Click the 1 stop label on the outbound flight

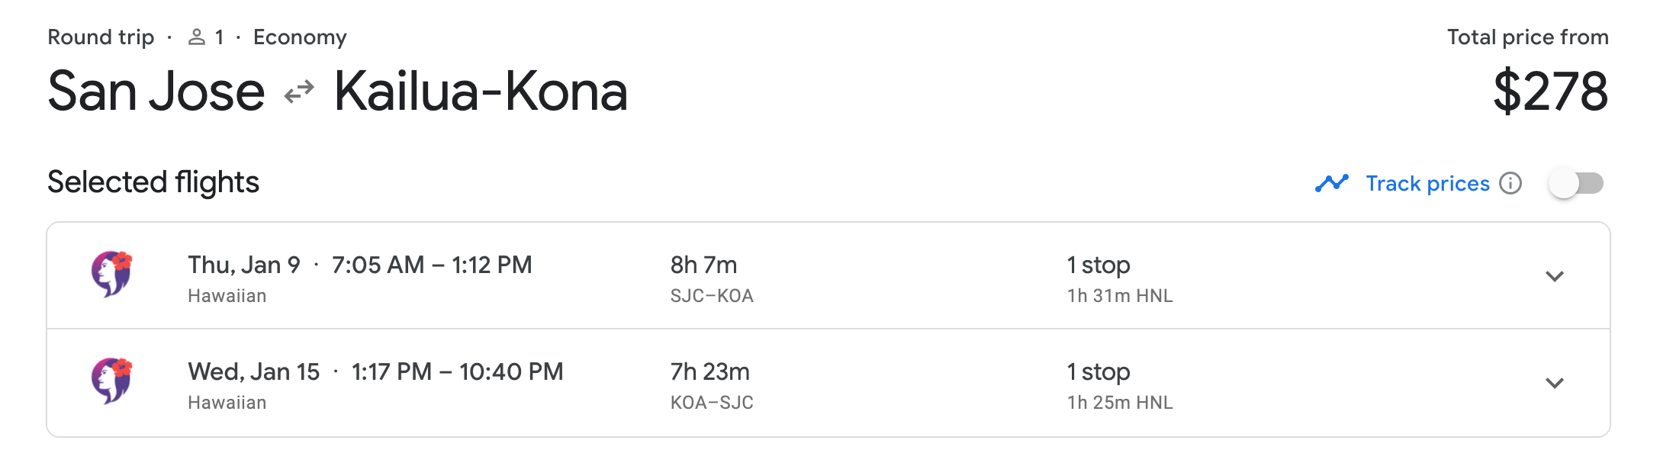click(1099, 264)
